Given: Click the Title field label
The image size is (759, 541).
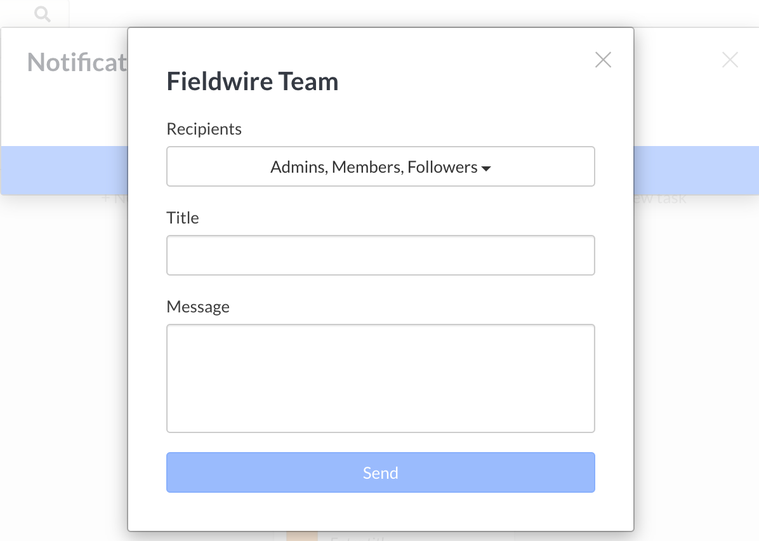Looking at the screenshot, I should (x=183, y=218).
